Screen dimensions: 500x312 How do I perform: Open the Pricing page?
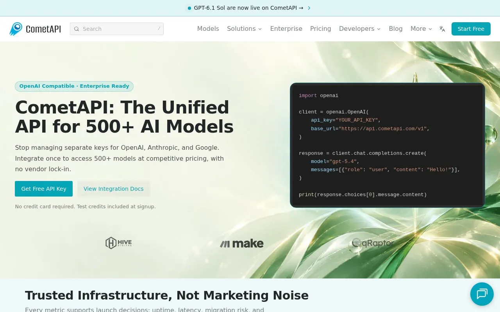[321, 29]
